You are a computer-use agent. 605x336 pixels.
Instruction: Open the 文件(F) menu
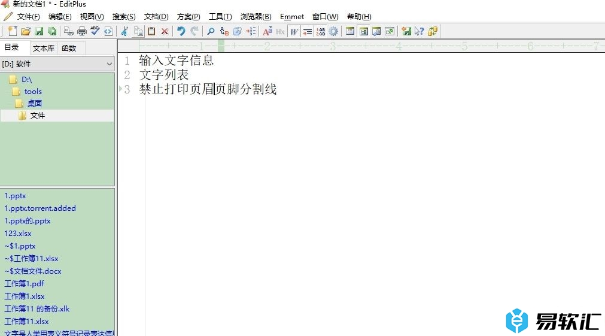click(x=28, y=17)
